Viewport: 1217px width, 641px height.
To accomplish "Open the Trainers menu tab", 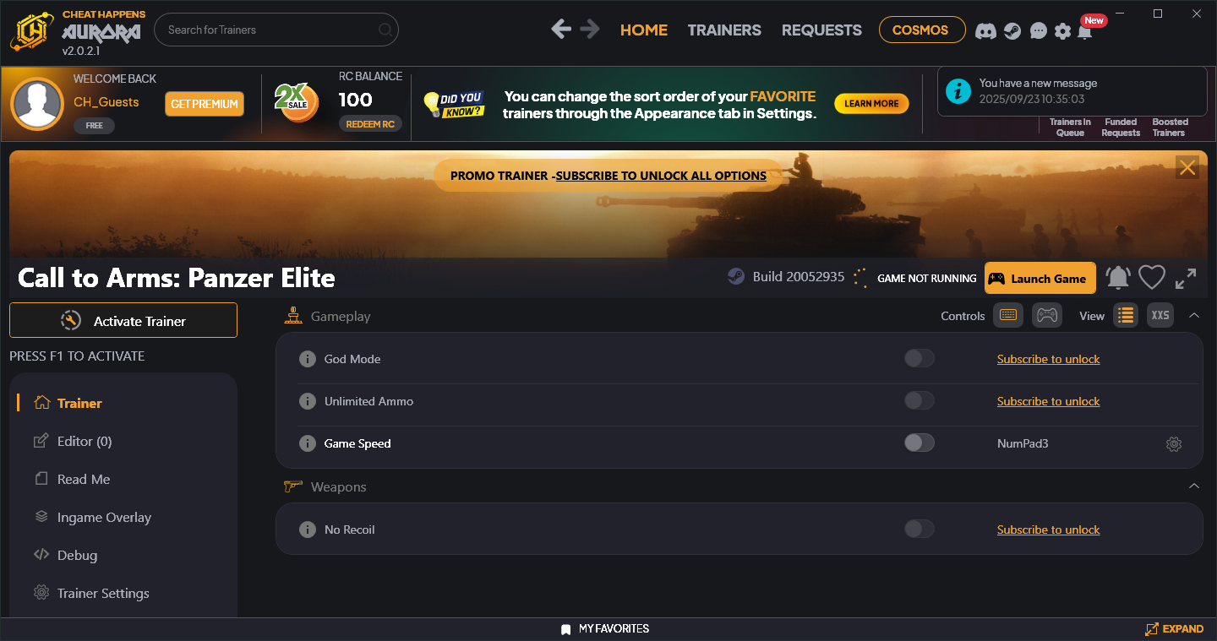I will 723,30.
